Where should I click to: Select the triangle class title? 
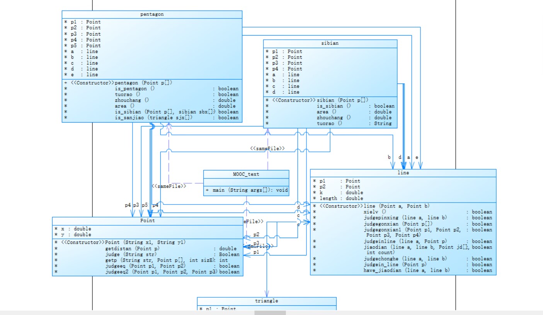[267, 301]
